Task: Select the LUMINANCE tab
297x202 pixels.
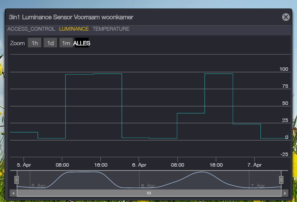Action: tap(74, 29)
